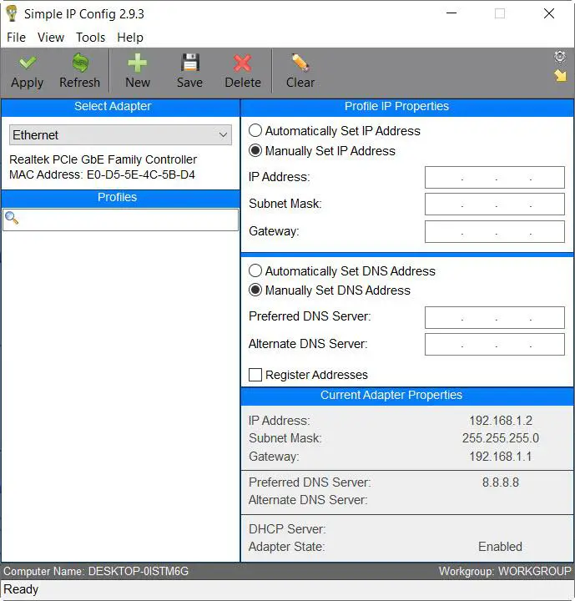Click Workgroup: WORKGROUP in status bar
This screenshot has height=601, width=575.
pyautogui.click(x=505, y=571)
